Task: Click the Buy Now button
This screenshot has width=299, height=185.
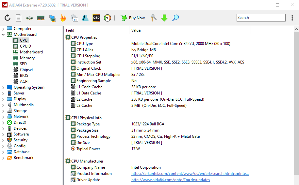Action: pyautogui.click(x=133, y=18)
